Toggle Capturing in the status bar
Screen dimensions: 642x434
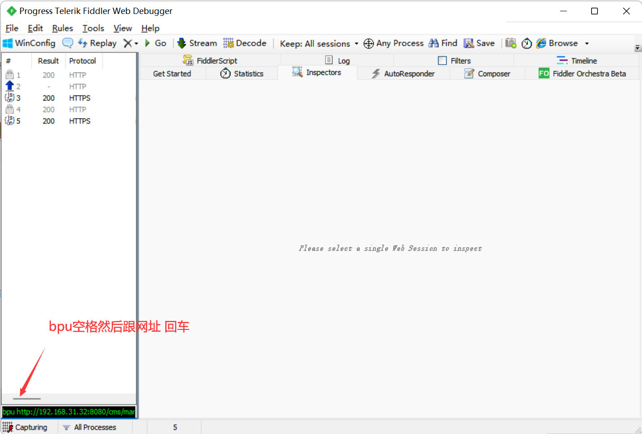point(25,427)
